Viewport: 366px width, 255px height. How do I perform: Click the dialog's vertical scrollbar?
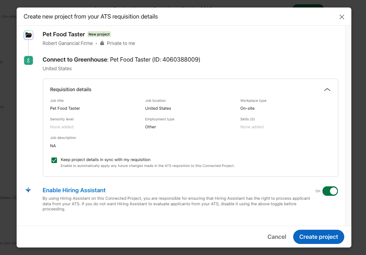(348, 118)
